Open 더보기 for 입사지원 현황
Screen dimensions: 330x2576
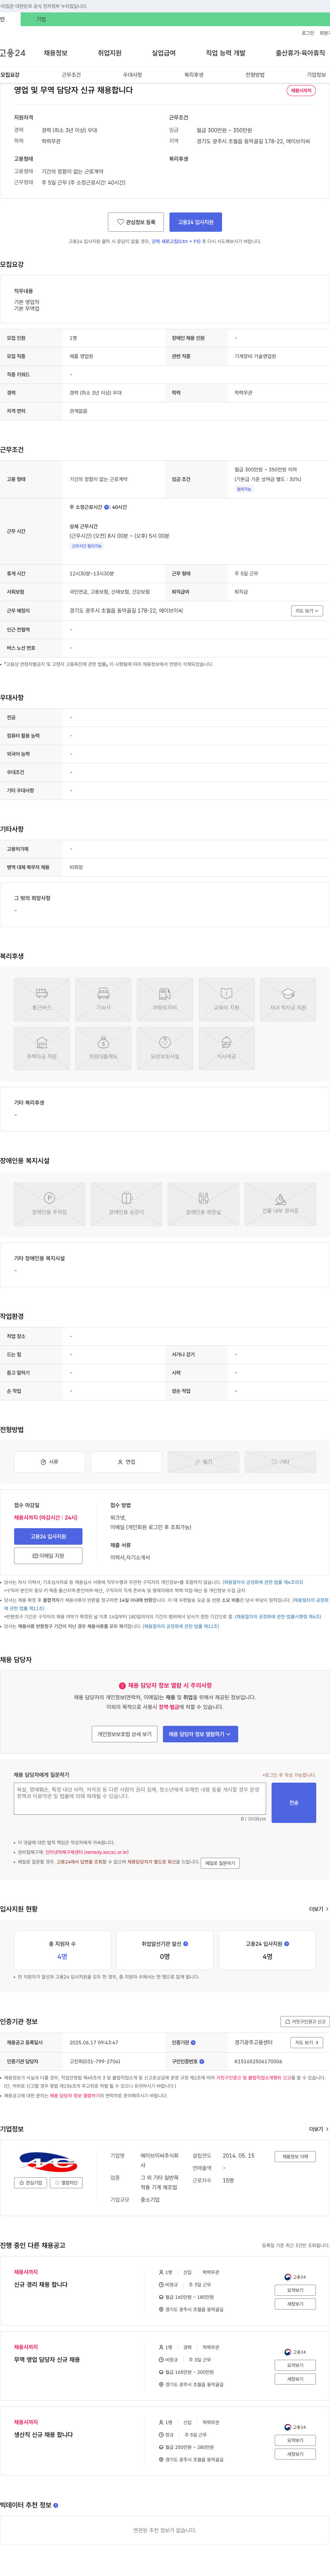click(318, 1909)
